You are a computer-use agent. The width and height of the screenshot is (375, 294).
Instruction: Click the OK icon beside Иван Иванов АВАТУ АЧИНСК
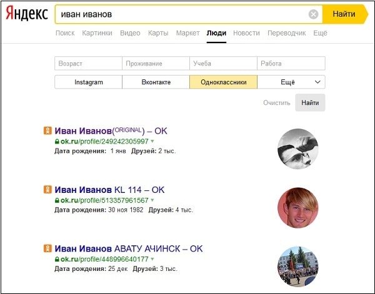coord(47,248)
